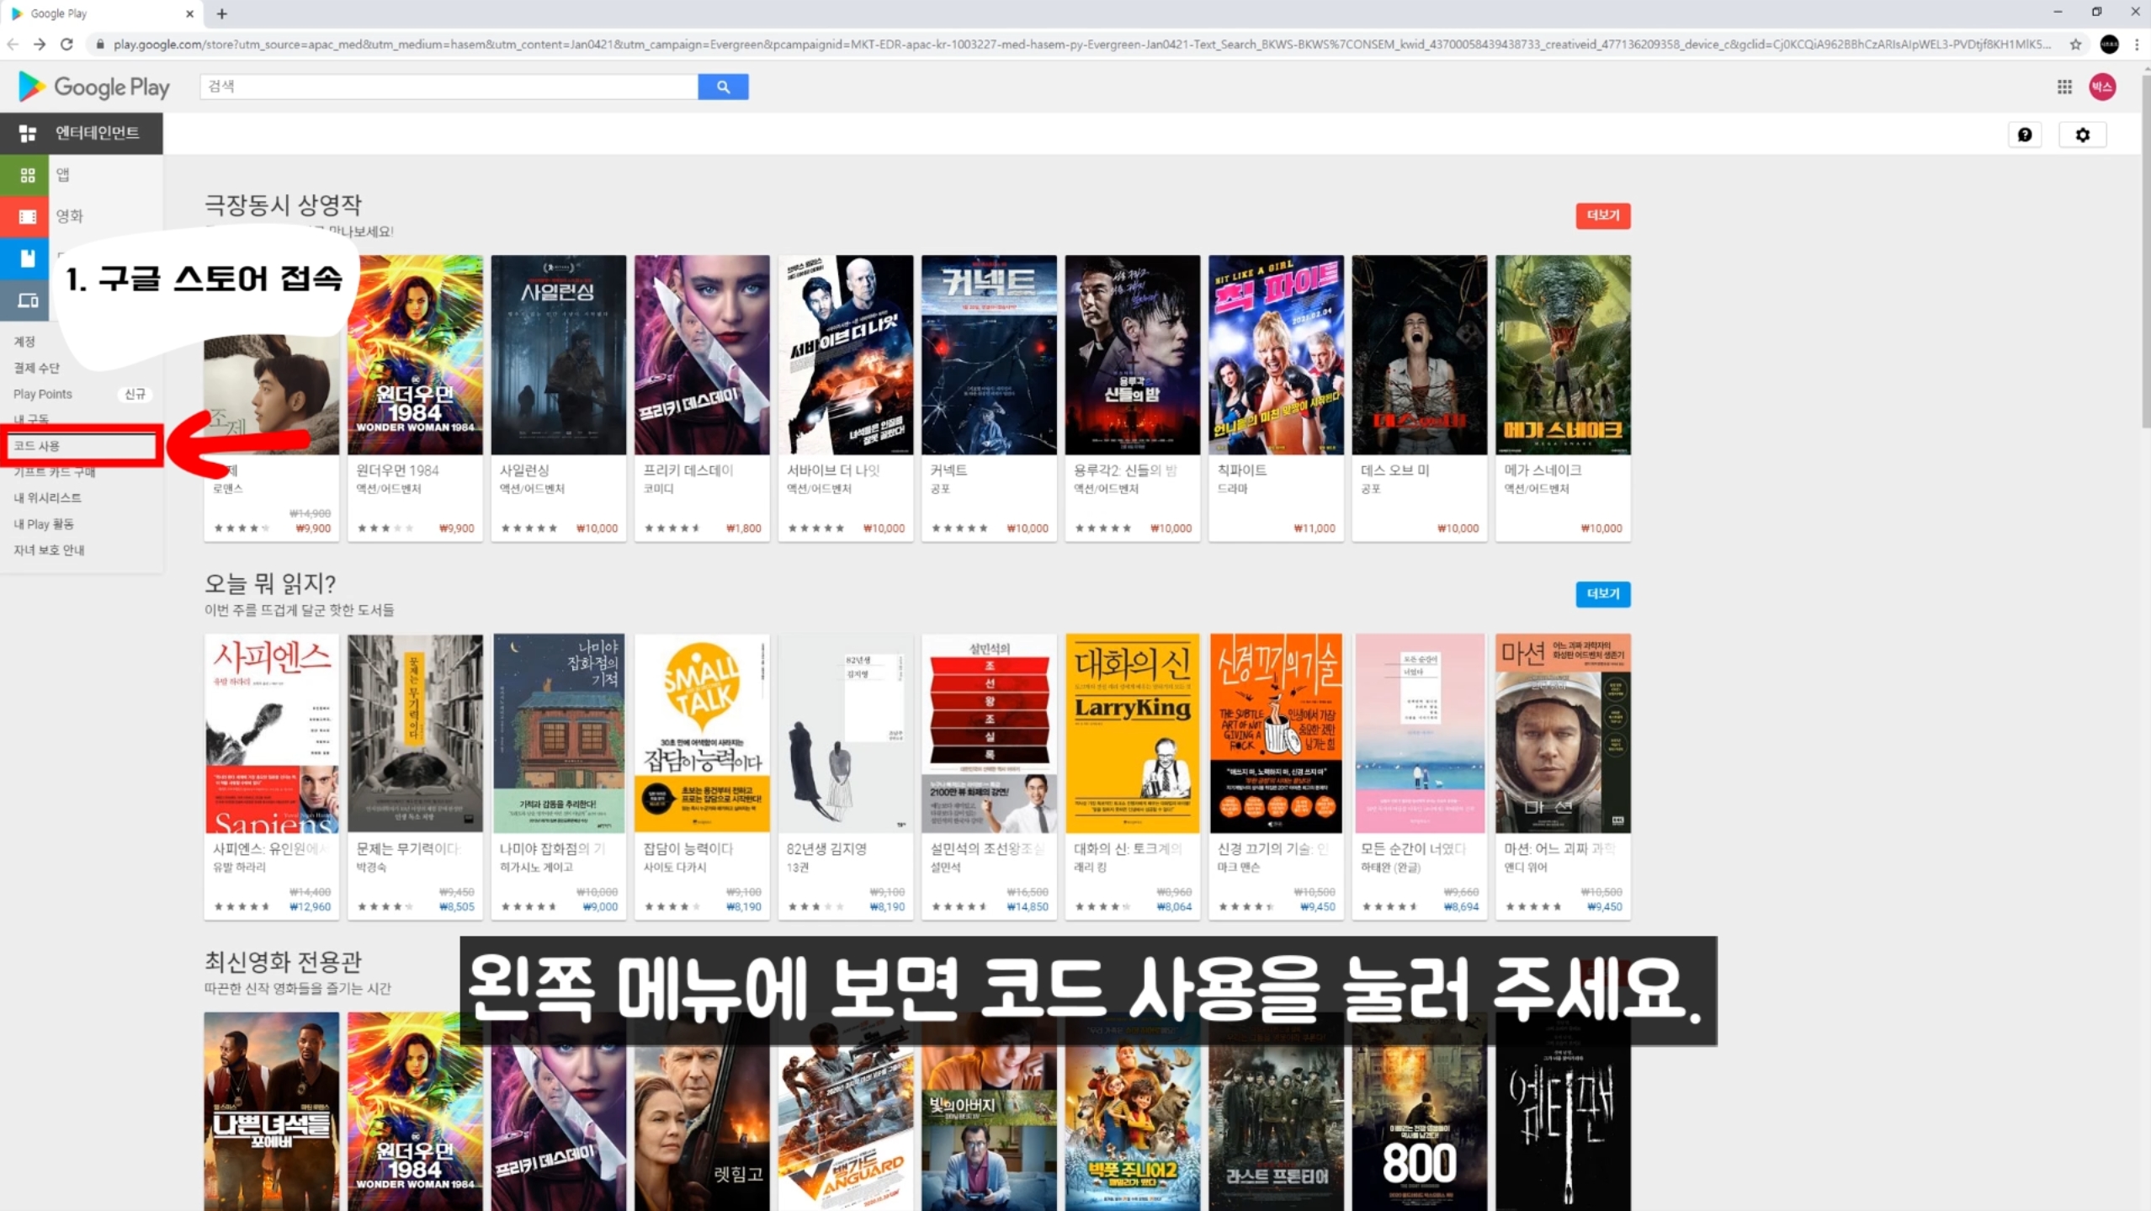
Task: Open the settings gear icon
Action: (x=2083, y=135)
